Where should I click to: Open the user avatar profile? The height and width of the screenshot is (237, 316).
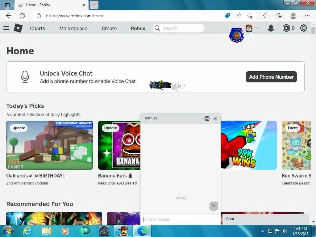point(249,28)
